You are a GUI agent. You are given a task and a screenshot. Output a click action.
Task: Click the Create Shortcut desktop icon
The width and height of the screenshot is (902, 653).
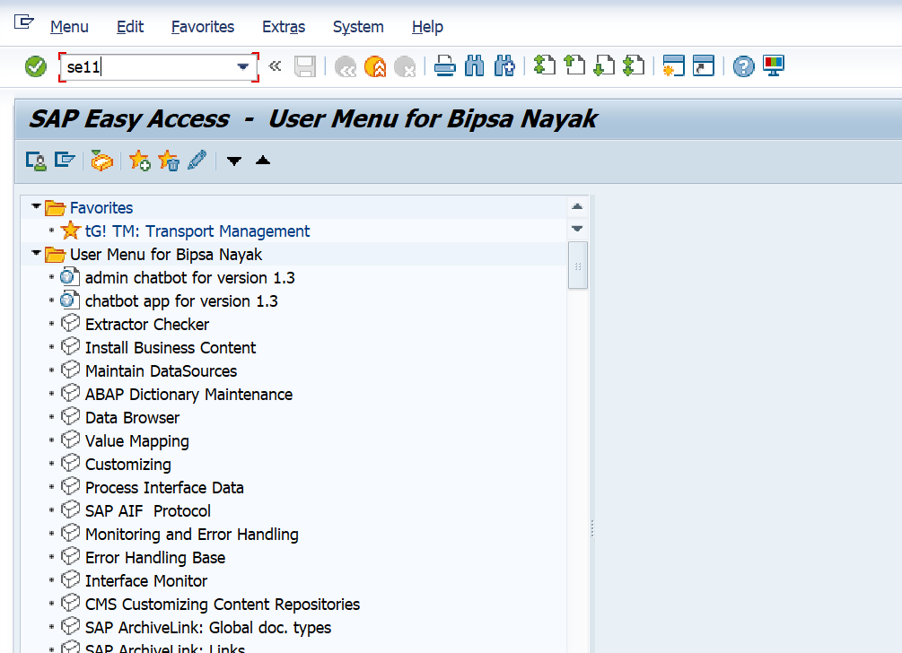[x=702, y=66]
